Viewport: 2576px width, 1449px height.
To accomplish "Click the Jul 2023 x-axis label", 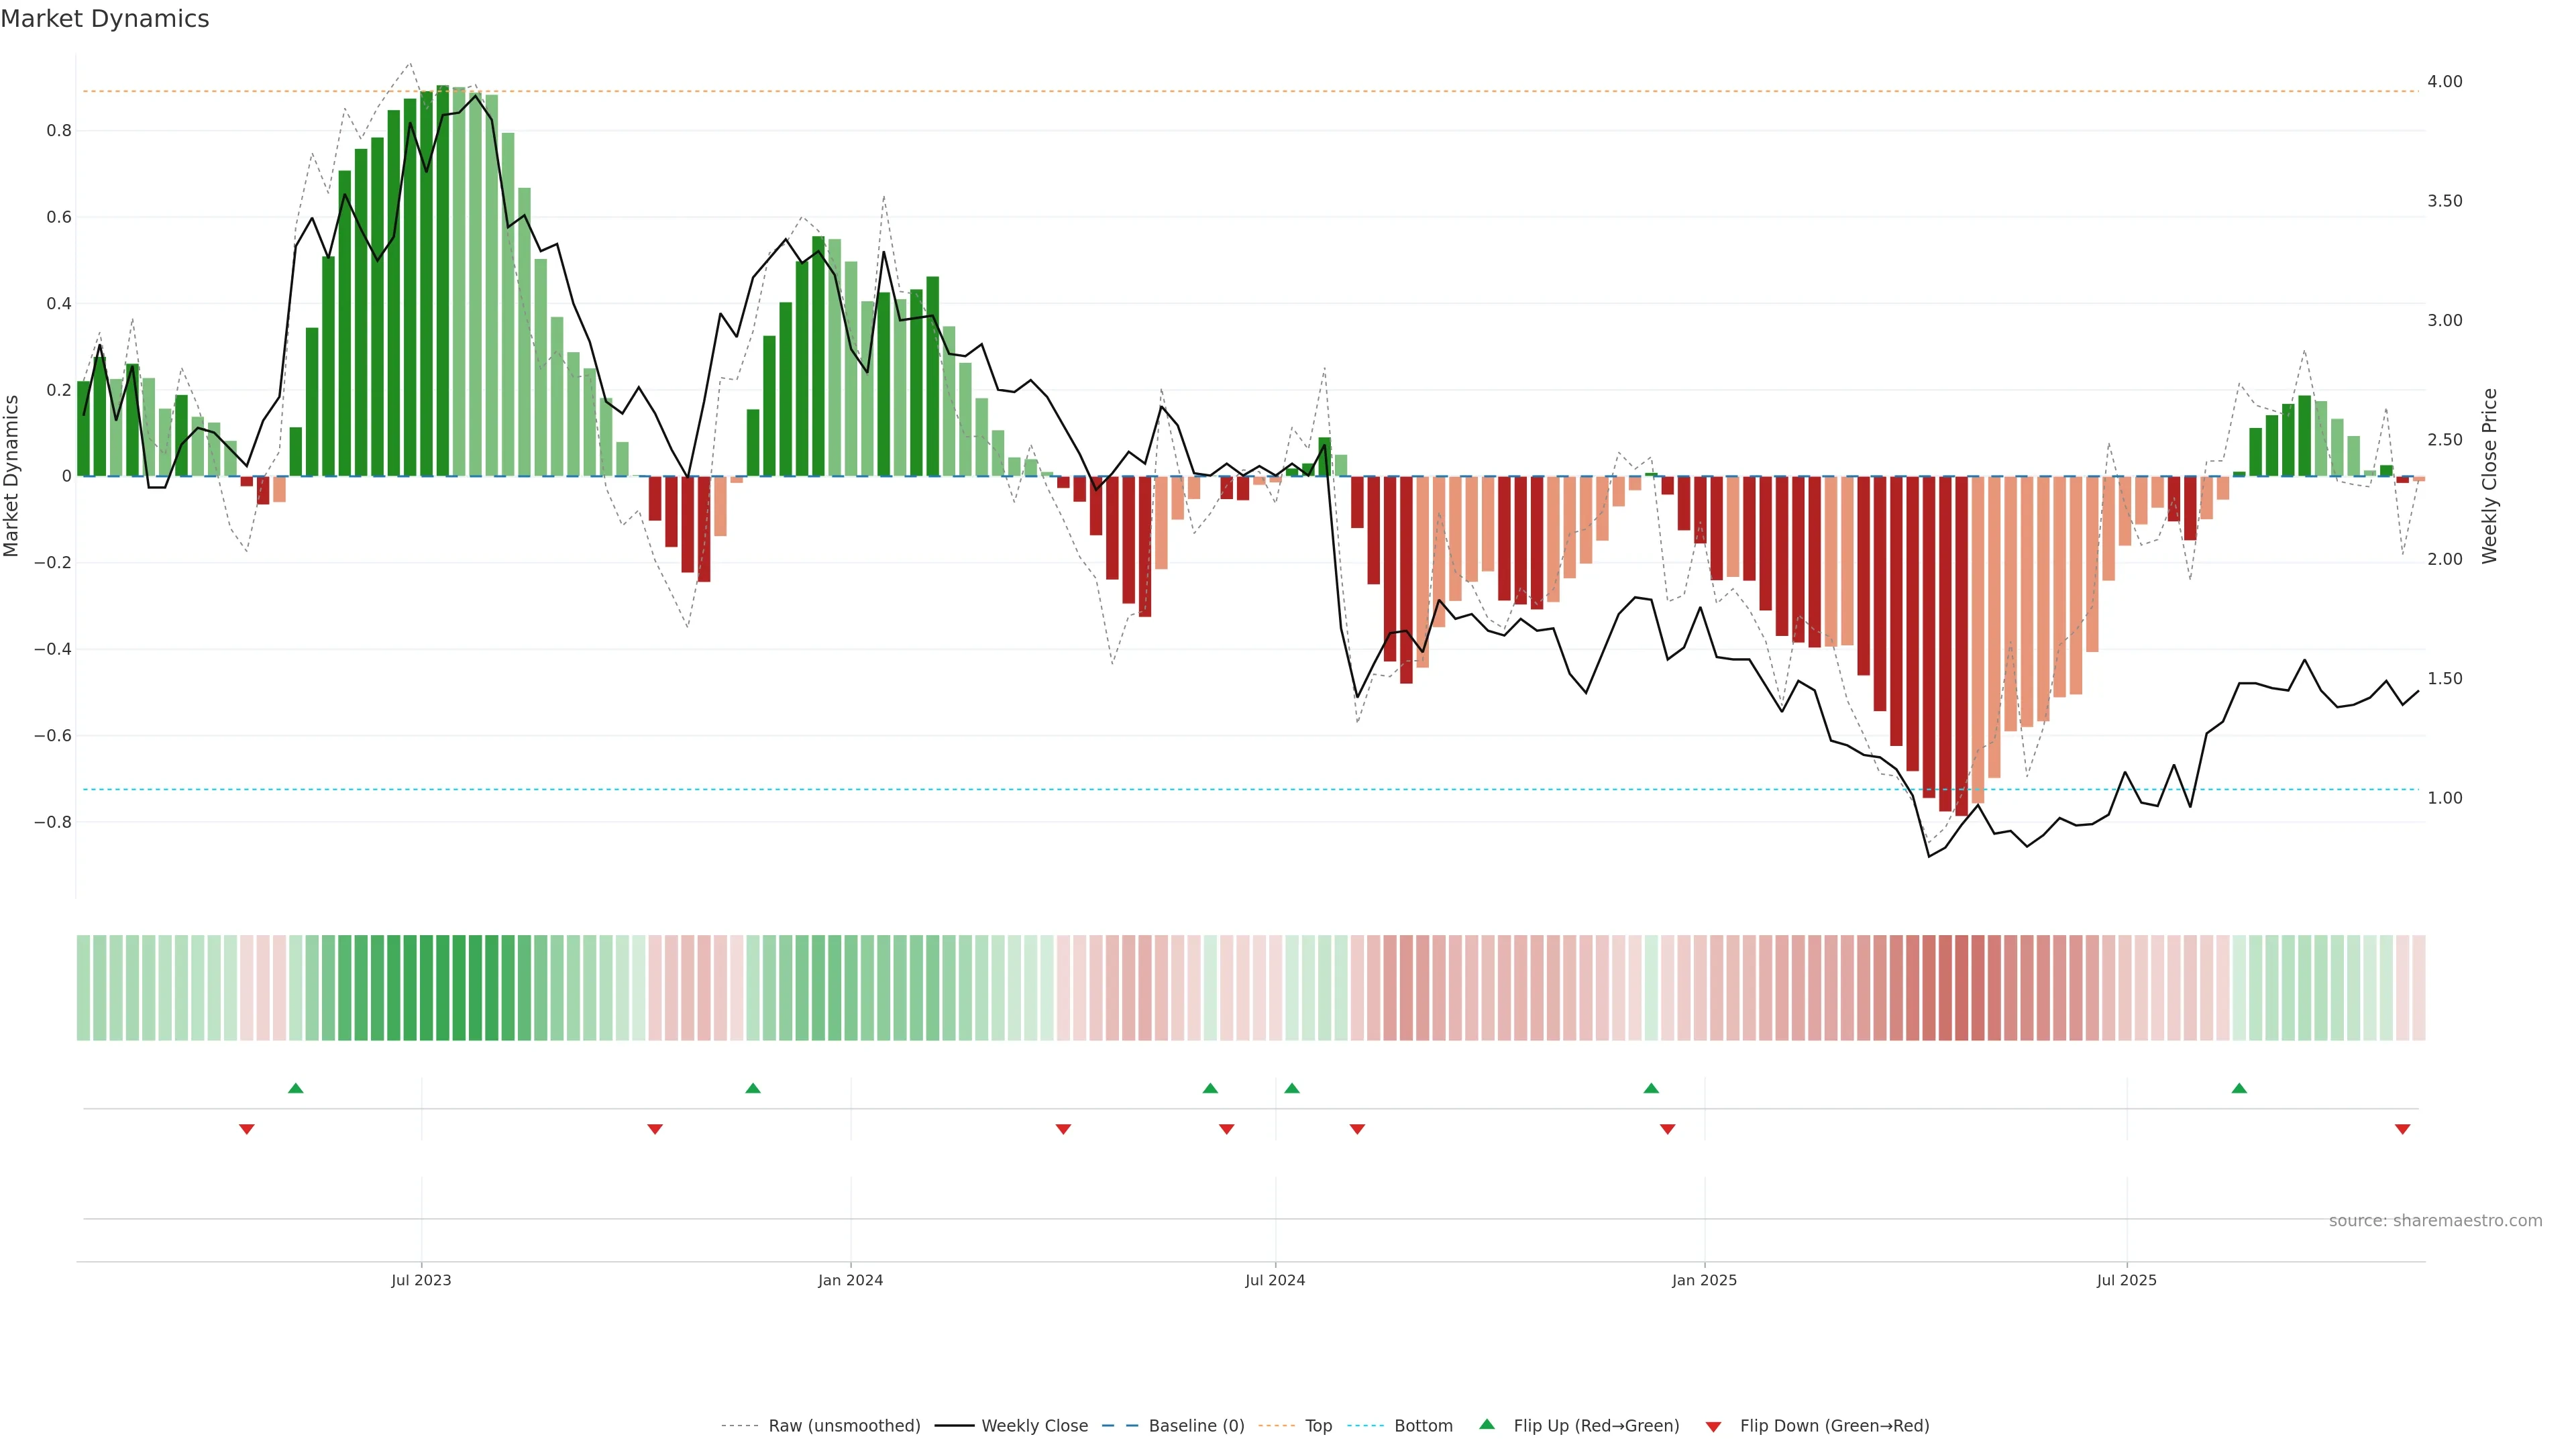I will tap(421, 1280).
